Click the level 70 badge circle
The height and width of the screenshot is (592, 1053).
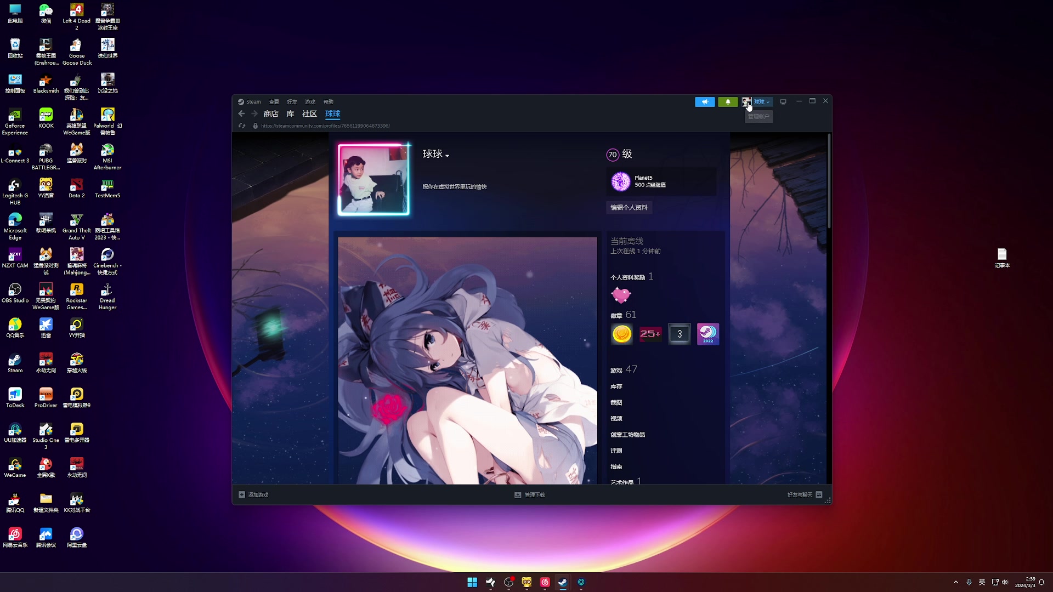coord(613,155)
